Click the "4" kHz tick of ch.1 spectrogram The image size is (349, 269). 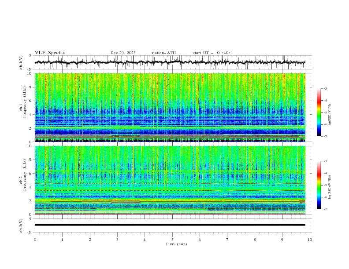click(x=31, y=115)
